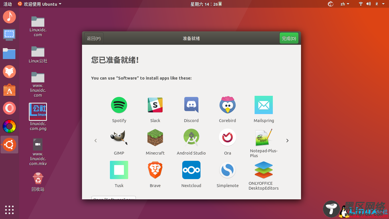The width and height of the screenshot is (389, 219).
Task: Click the Wi-Fi status icon
Action: pos(361,4)
